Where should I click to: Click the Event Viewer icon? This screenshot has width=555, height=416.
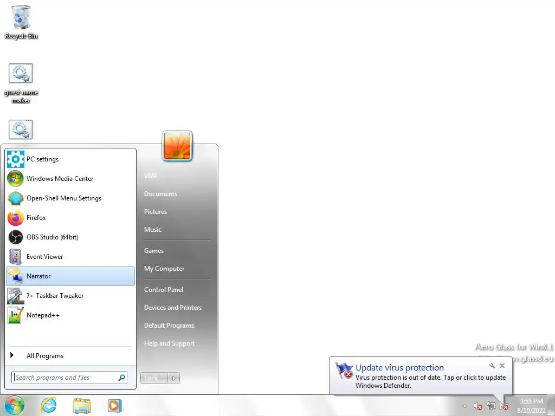click(x=16, y=256)
